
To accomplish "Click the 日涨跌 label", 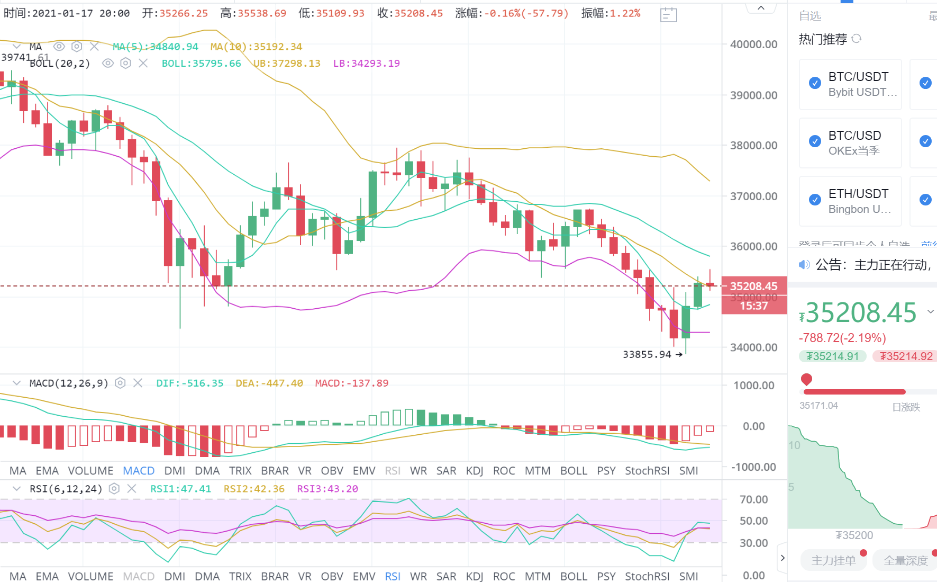I will coord(906,407).
